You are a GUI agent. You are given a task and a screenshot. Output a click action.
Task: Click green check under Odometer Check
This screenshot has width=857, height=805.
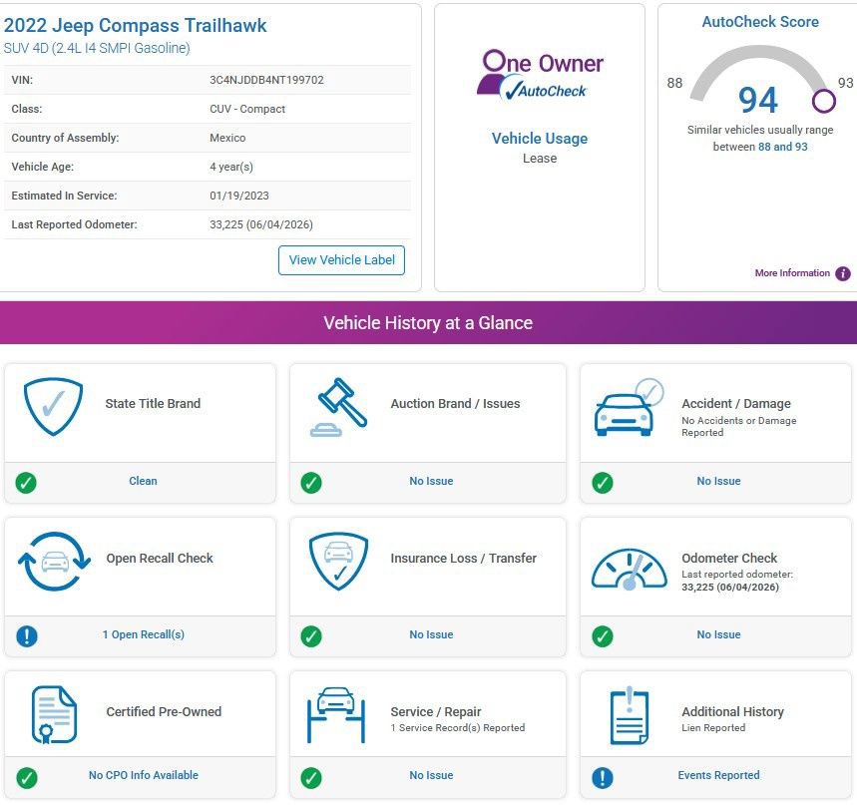[603, 636]
